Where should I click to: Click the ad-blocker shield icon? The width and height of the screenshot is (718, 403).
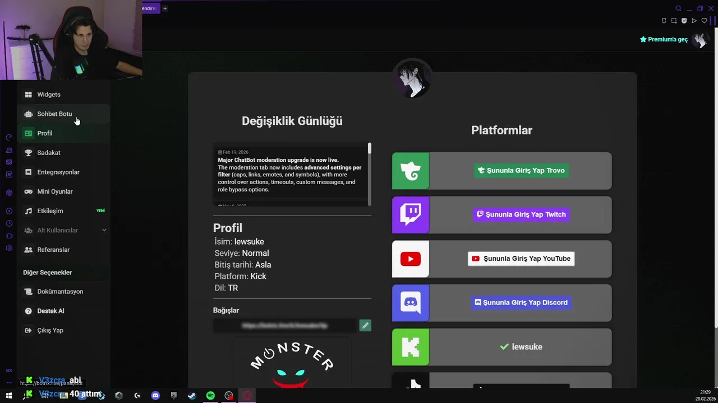coord(684,21)
